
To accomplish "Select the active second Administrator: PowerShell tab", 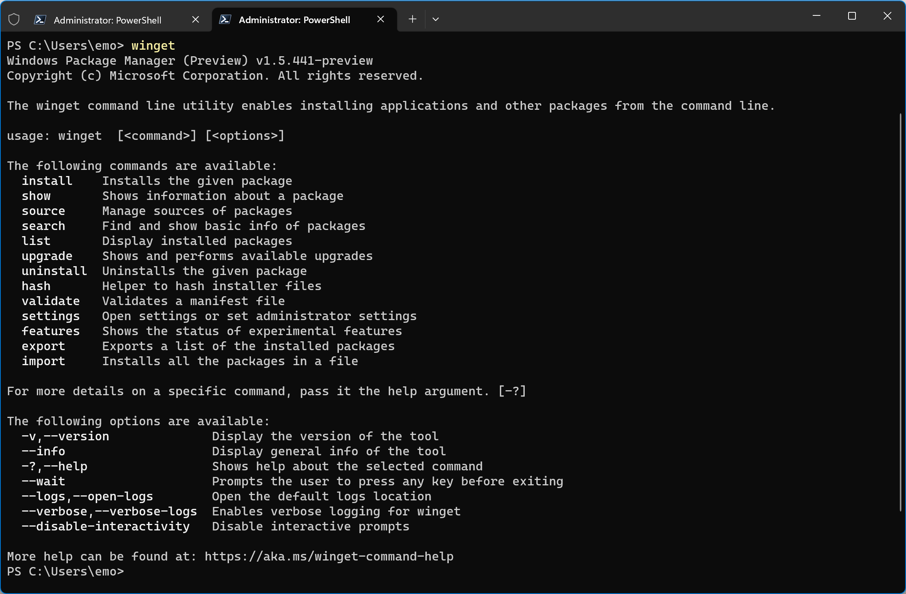I will click(294, 20).
